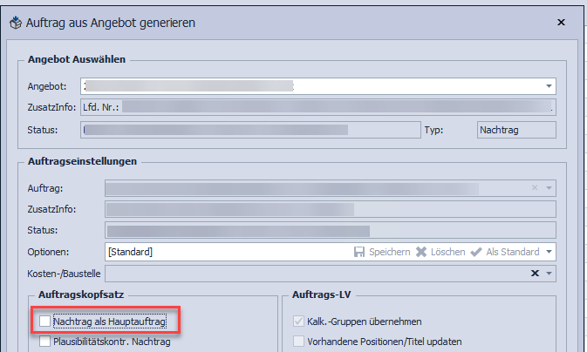Toggle Kalk.-Gruppen übernehmen checkbox
587x352 pixels.
pos(299,322)
